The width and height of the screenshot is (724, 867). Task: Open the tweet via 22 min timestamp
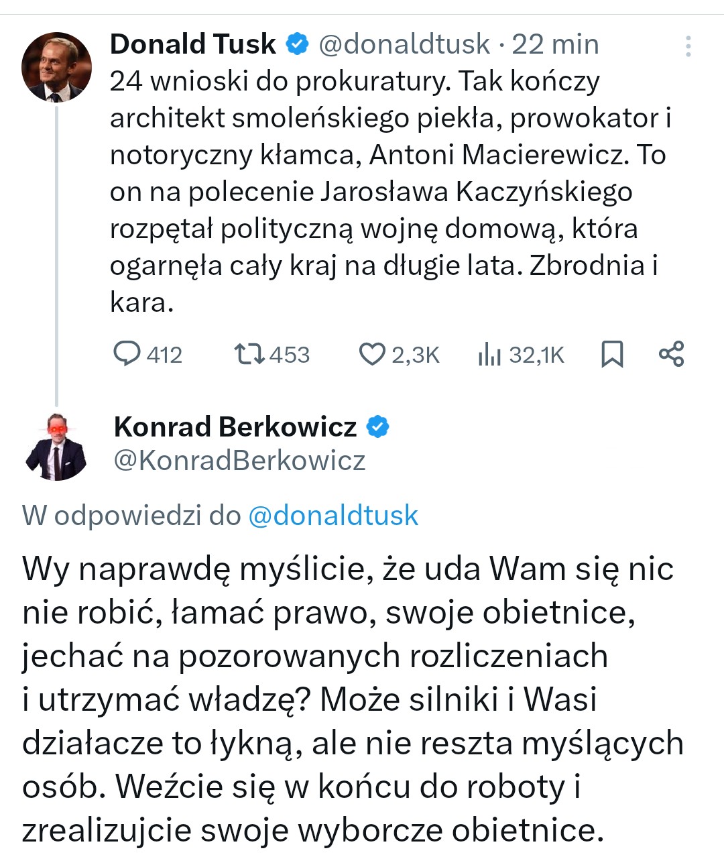click(555, 44)
